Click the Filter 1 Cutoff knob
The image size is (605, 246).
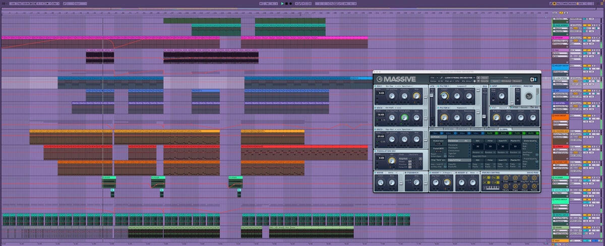click(x=444, y=96)
